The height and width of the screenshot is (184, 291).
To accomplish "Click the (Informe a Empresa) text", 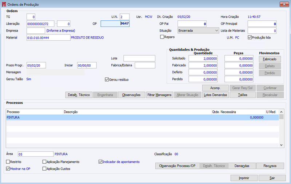I will click(61, 30).
